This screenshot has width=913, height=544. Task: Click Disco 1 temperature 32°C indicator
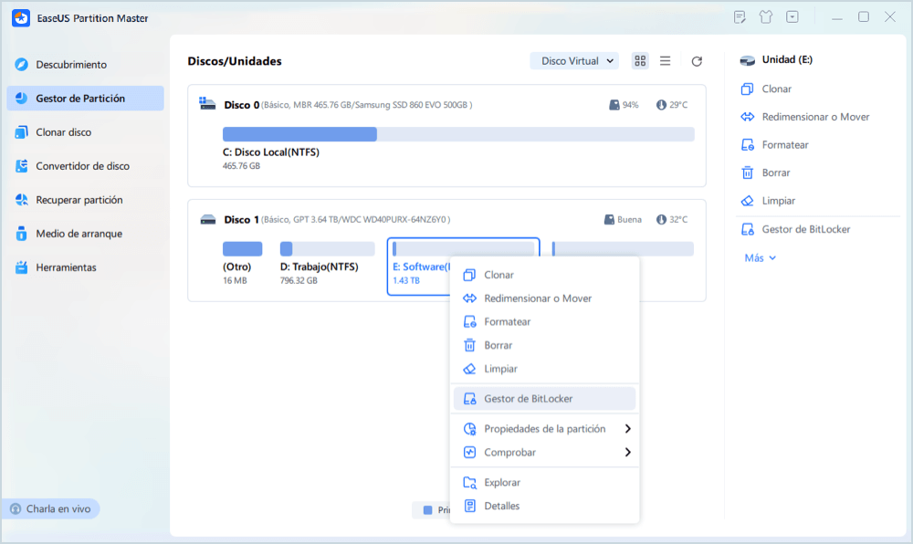(672, 219)
